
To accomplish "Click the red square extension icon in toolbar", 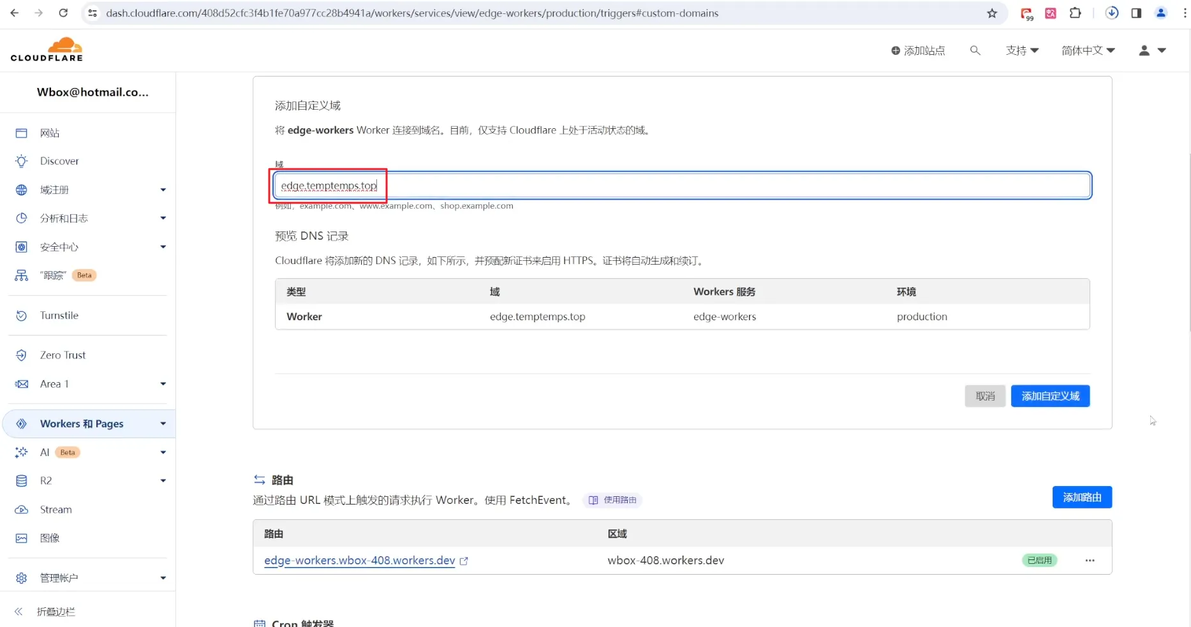I will (1051, 13).
